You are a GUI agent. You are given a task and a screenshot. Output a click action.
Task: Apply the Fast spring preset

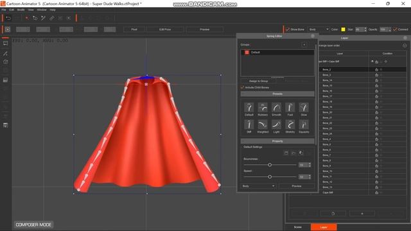pos(290,107)
